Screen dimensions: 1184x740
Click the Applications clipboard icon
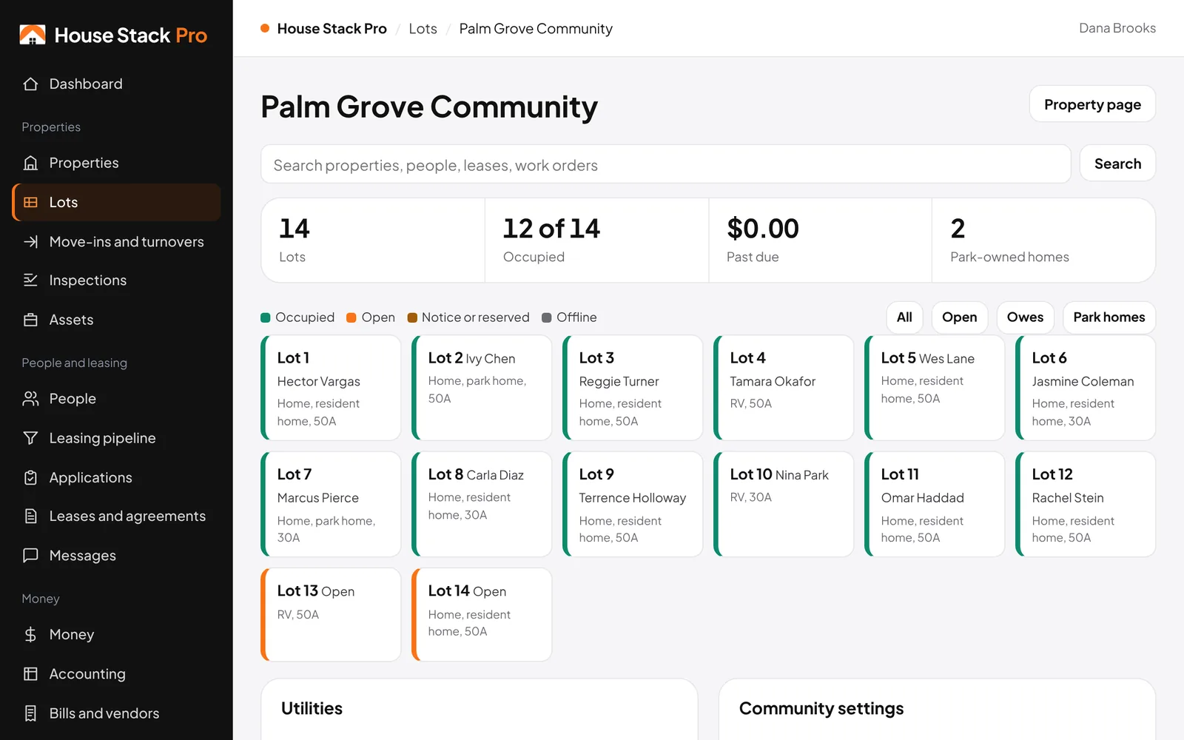[x=30, y=477]
